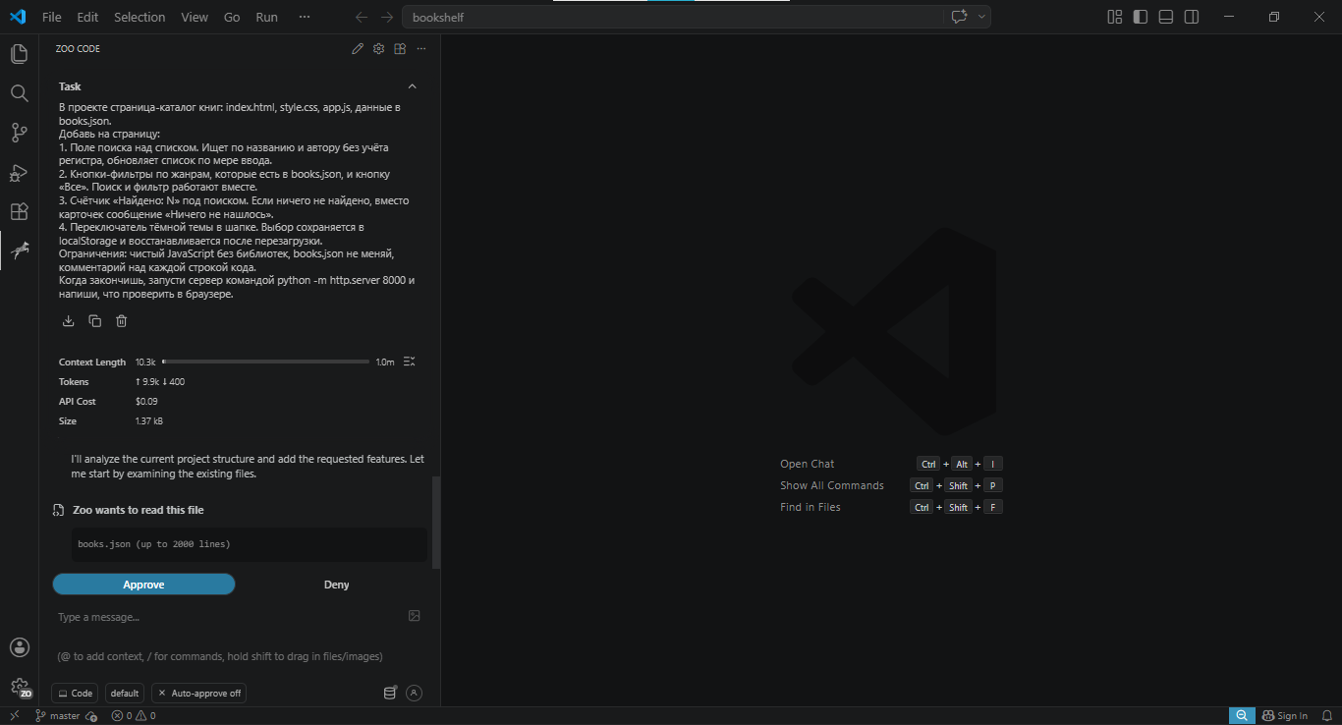The image size is (1342, 725).
Task: Open the Run menu
Action: click(x=266, y=17)
